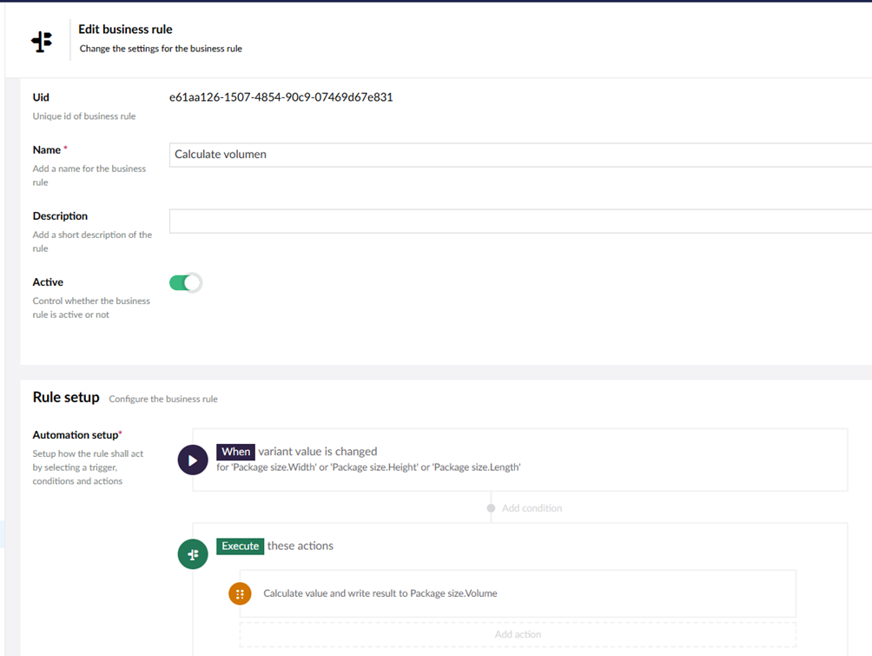Click the Automation setup label
Image resolution: width=872 pixels, height=656 pixels.
tap(76, 434)
